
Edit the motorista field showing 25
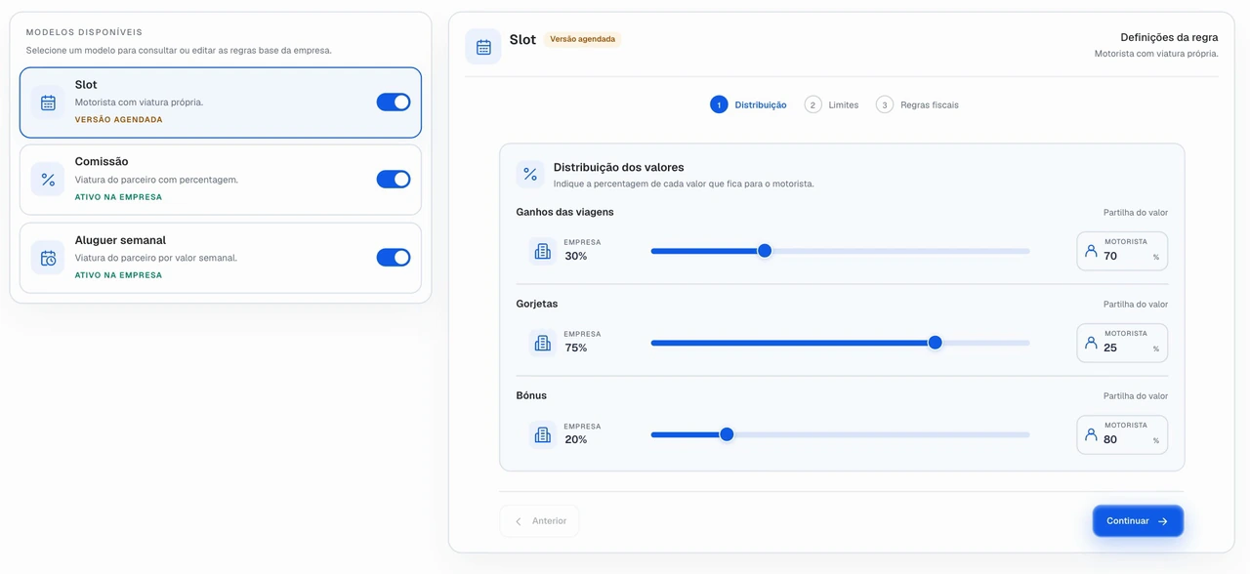point(1122,343)
